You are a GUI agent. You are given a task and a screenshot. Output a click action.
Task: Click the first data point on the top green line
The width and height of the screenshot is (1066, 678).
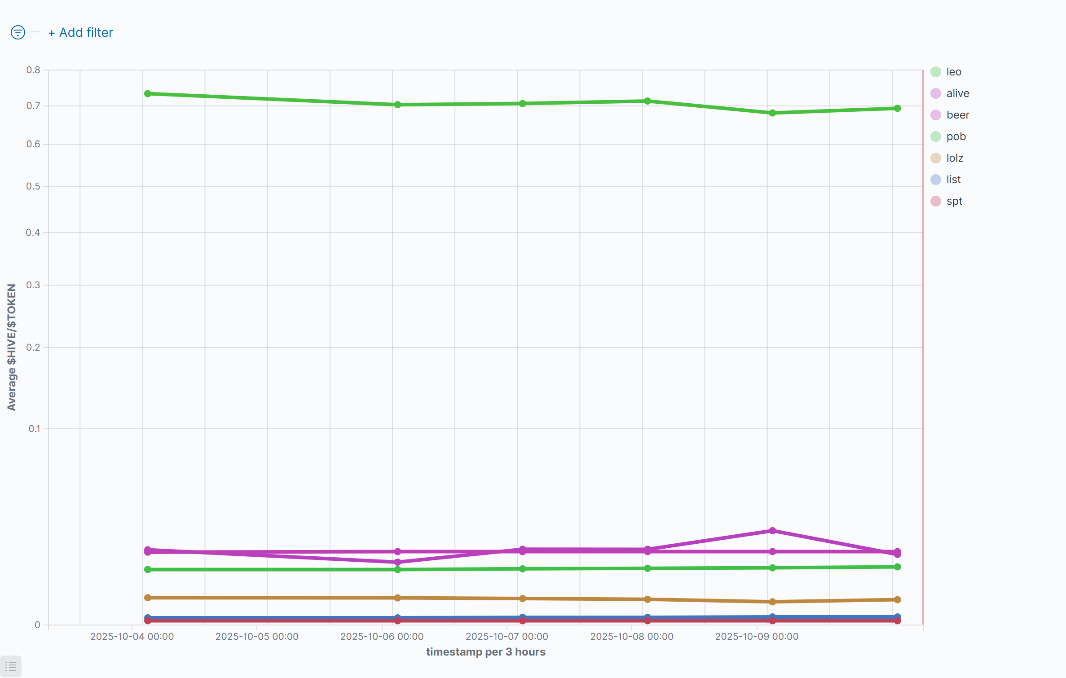tap(148, 94)
